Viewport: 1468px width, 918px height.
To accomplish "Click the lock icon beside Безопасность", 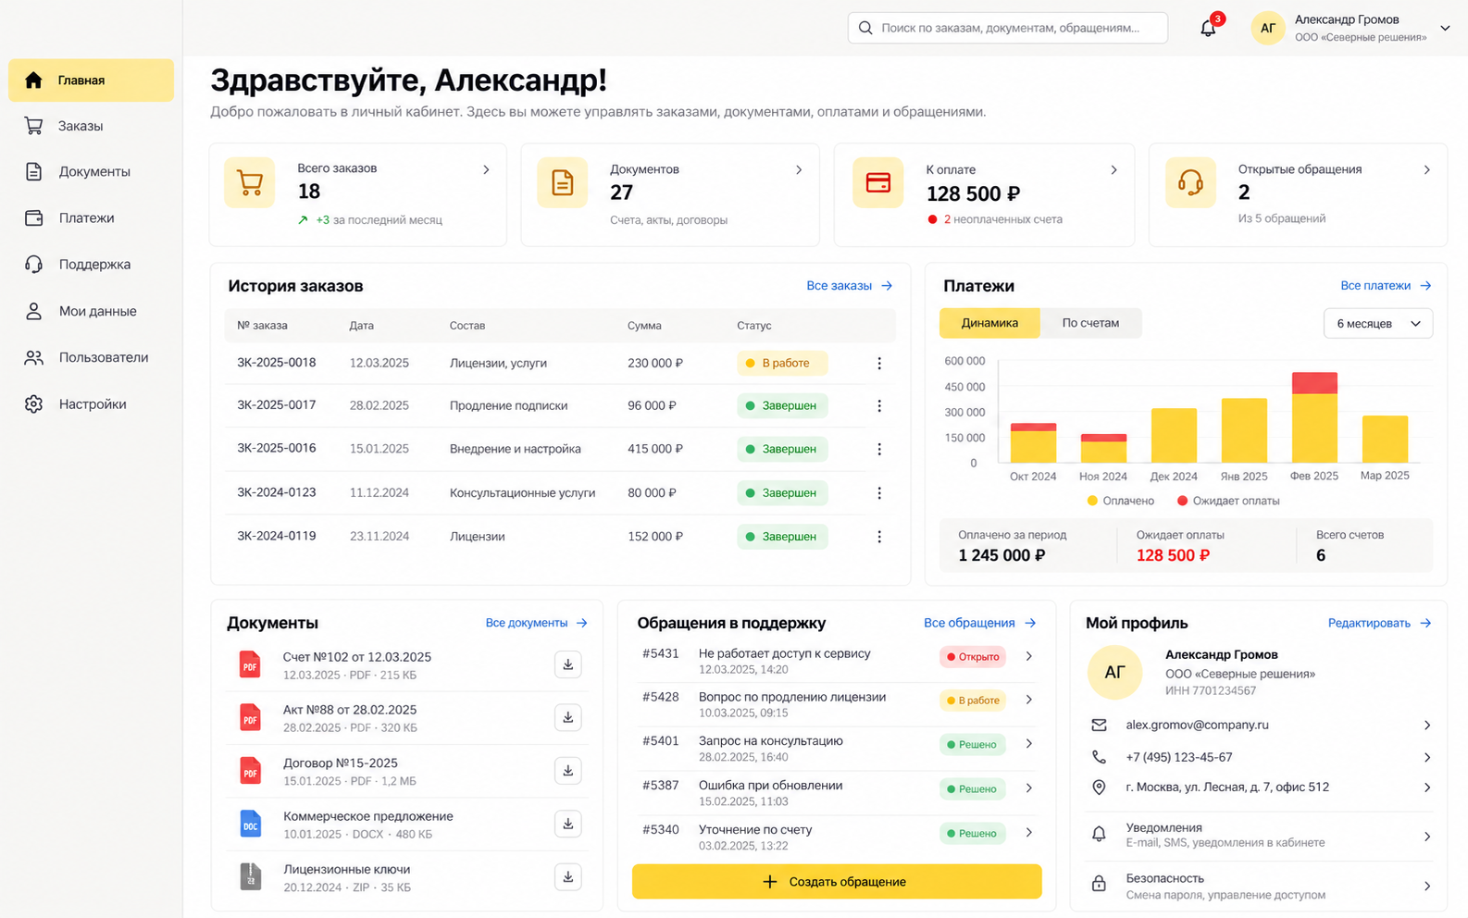I will click(1099, 884).
